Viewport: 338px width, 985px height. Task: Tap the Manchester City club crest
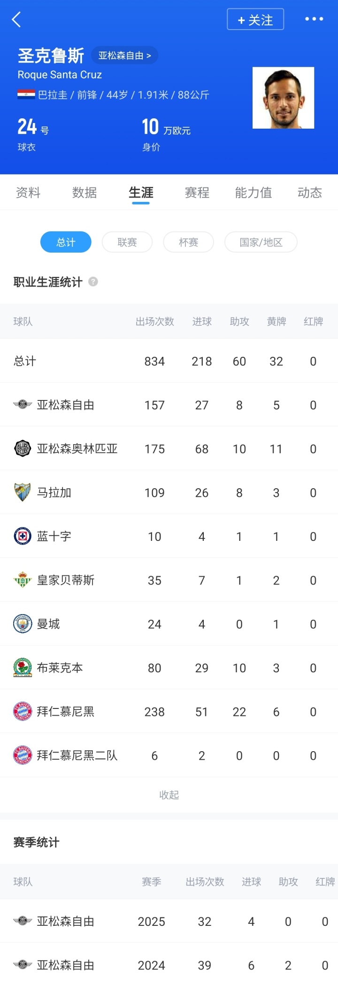click(22, 624)
